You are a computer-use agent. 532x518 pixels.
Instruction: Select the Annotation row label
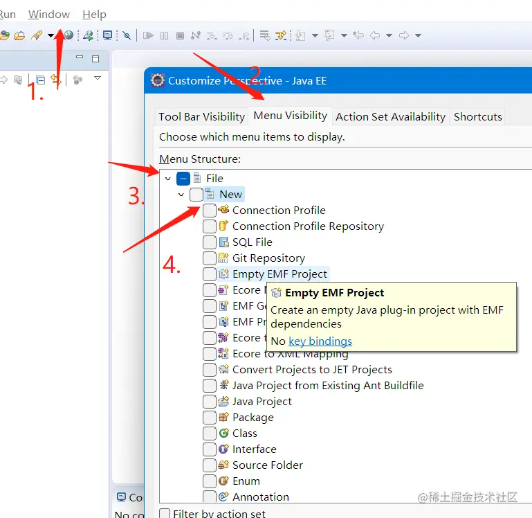click(x=261, y=497)
